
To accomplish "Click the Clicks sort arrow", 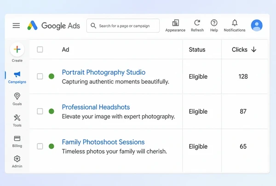I will (x=253, y=50).
